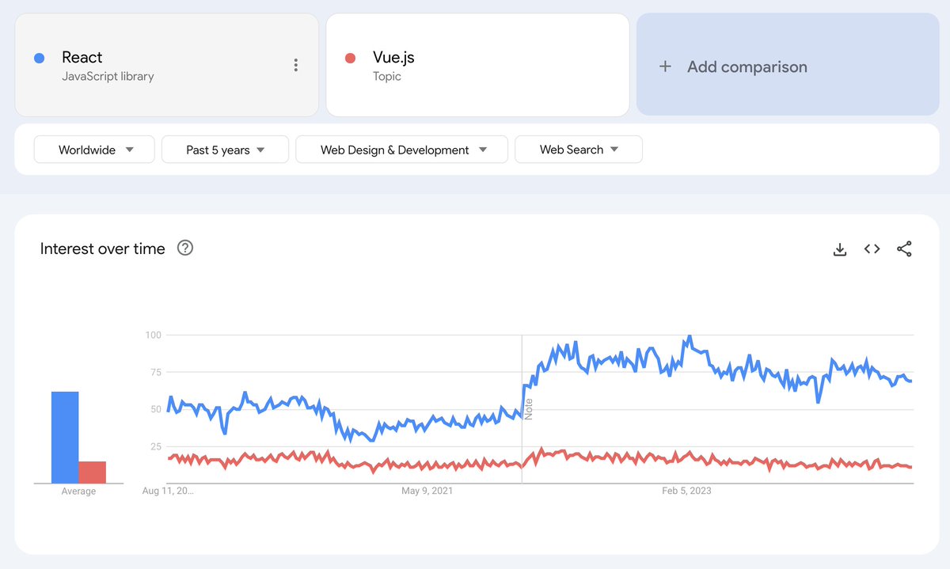Click the blue React average bar
Viewport: 950px width, 569px height.
coord(65,438)
